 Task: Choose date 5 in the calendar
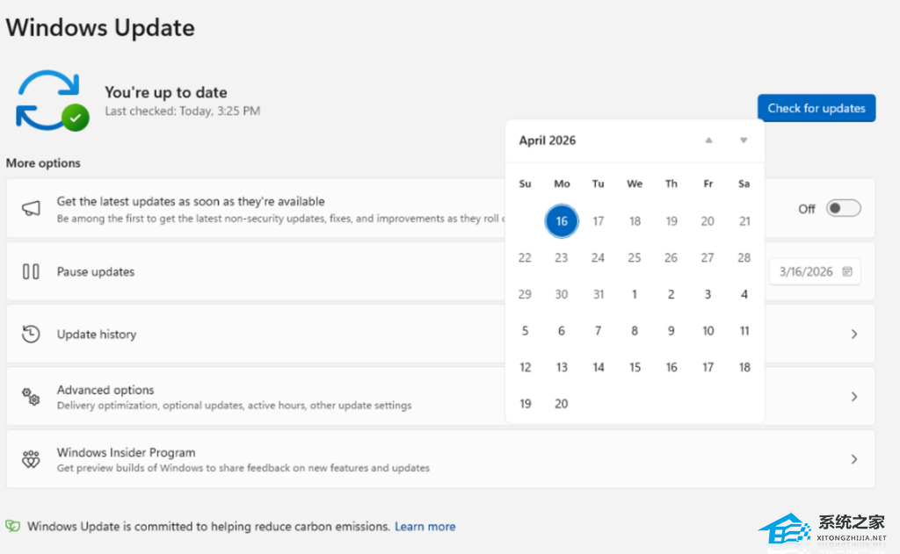(x=525, y=331)
